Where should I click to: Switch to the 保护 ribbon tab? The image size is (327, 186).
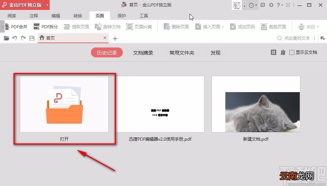[x=122, y=16]
